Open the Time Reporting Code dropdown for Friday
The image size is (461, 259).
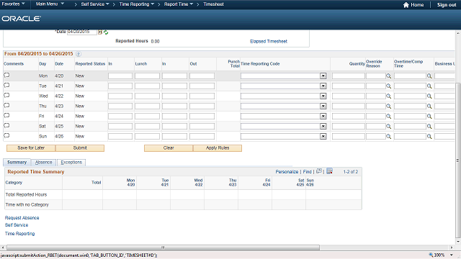pos(323,116)
